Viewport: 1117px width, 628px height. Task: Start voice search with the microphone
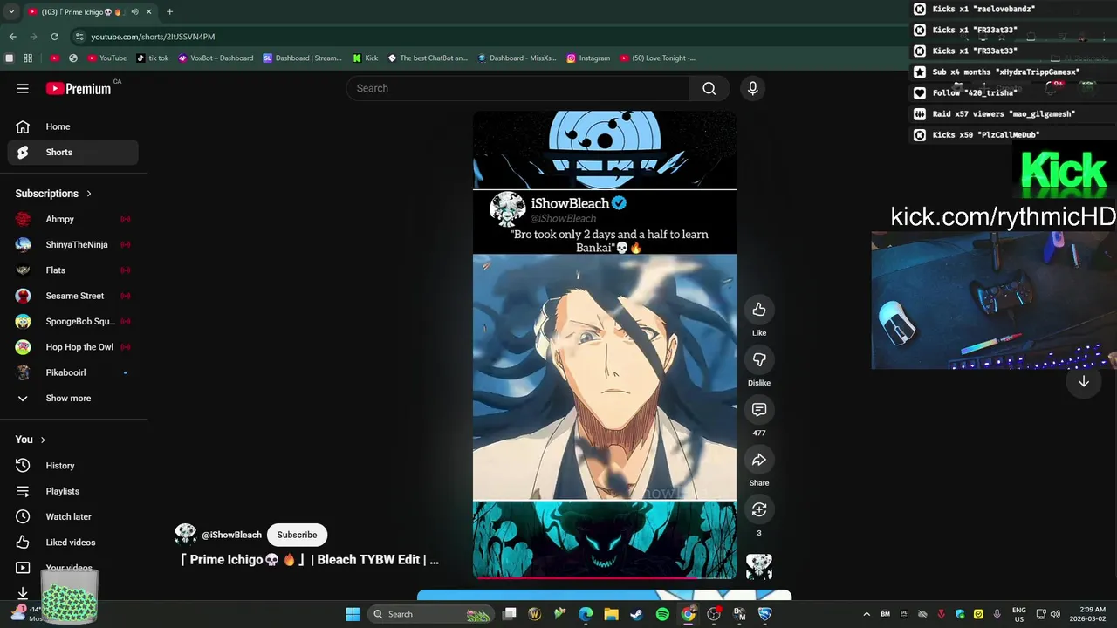(x=752, y=88)
